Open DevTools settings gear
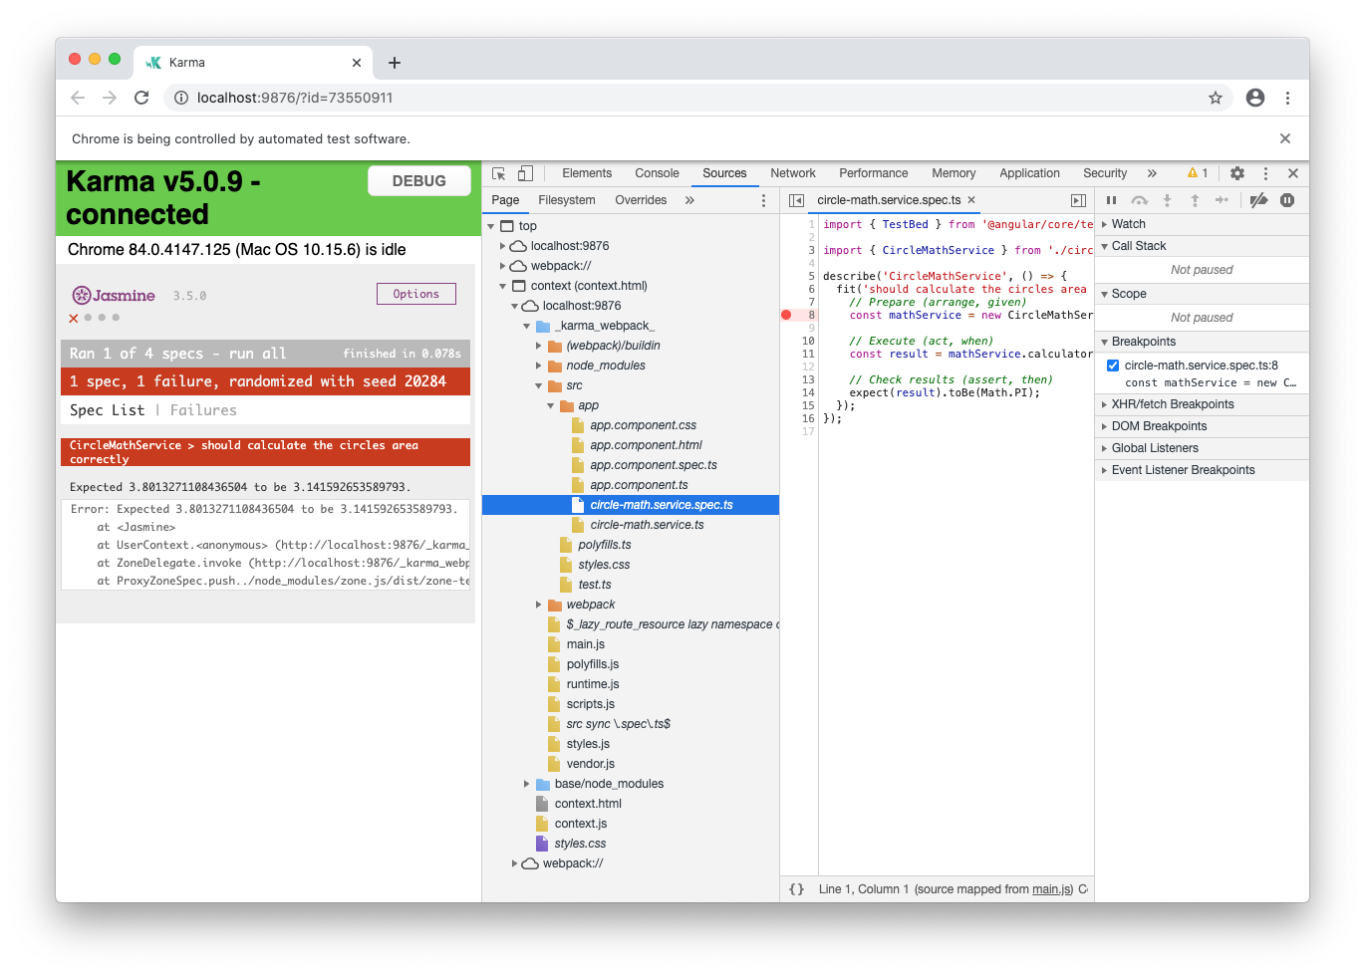Screen dimensions: 1365x976 click(1237, 173)
